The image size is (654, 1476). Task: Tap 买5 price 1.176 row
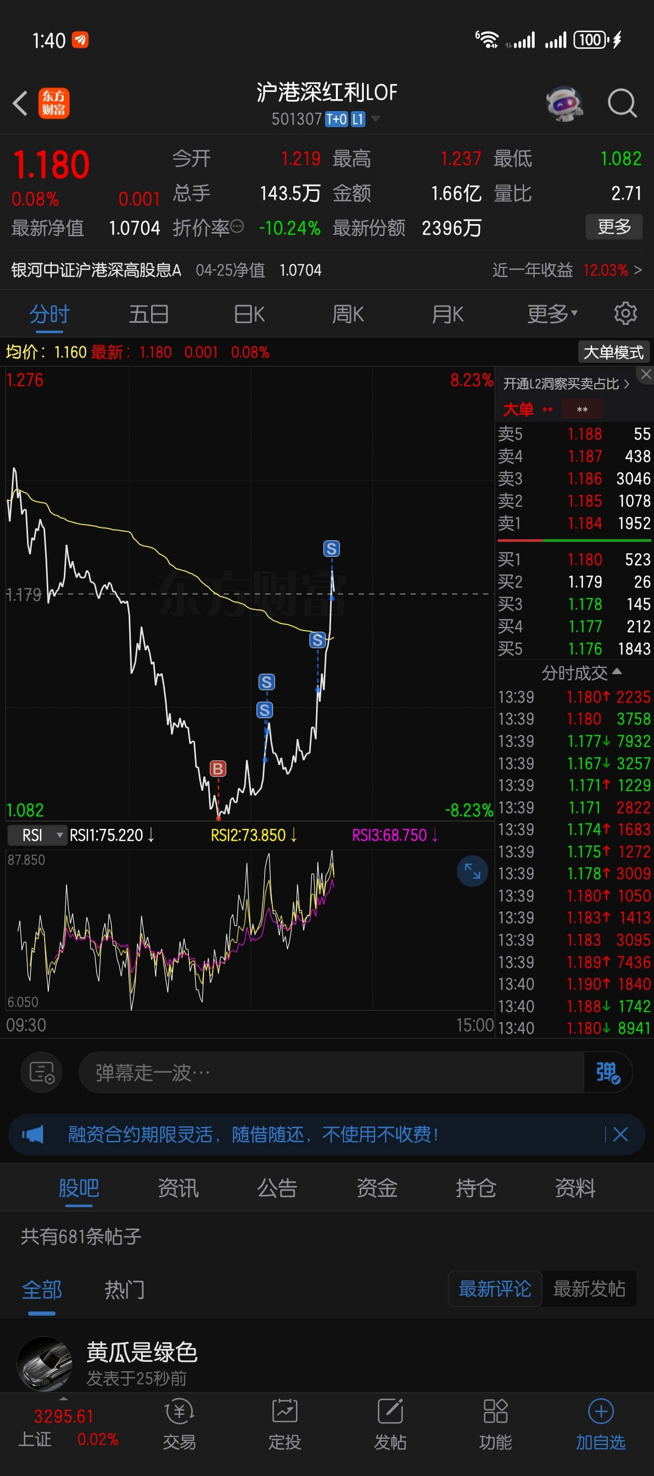[574, 648]
